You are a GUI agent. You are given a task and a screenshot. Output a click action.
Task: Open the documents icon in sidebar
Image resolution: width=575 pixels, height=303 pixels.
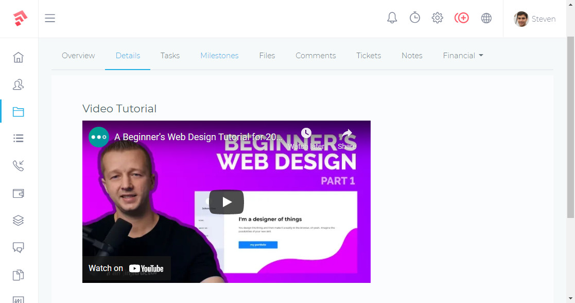[19, 275]
